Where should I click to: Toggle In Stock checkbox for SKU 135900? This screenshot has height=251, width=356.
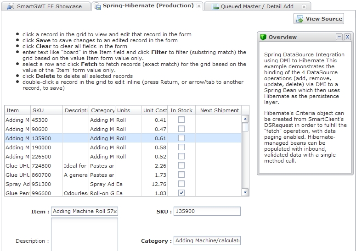181,138
